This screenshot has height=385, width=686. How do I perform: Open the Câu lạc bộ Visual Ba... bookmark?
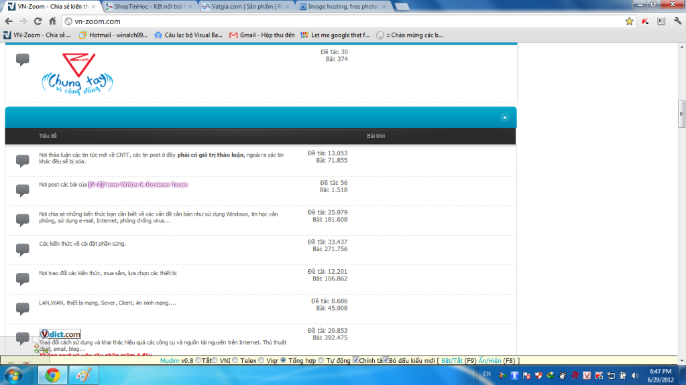188,35
